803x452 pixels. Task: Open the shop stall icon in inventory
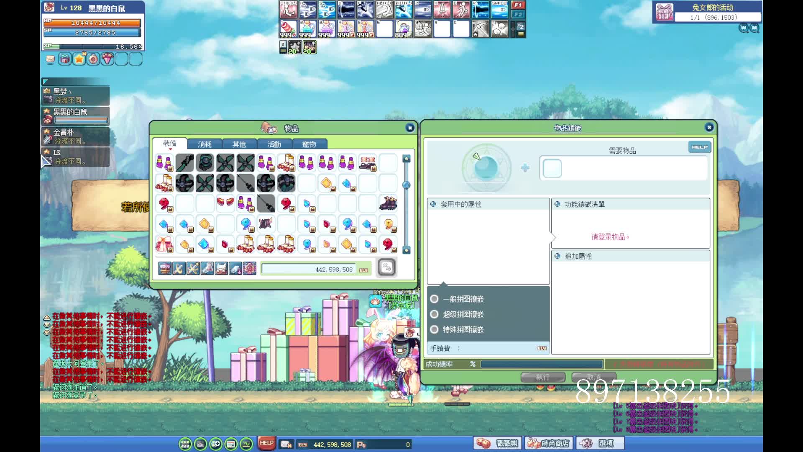(165, 268)
